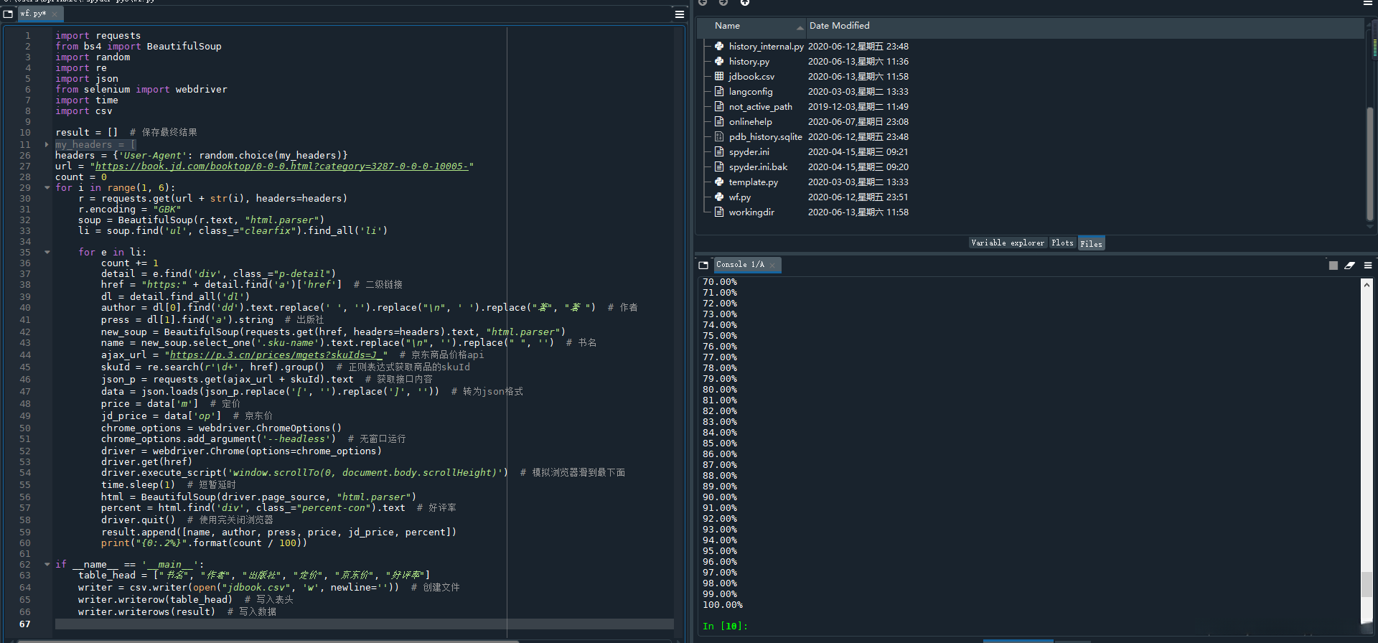Open the Files pane options hamburger menu
1378x643 pixels.
coord(1368,3)
